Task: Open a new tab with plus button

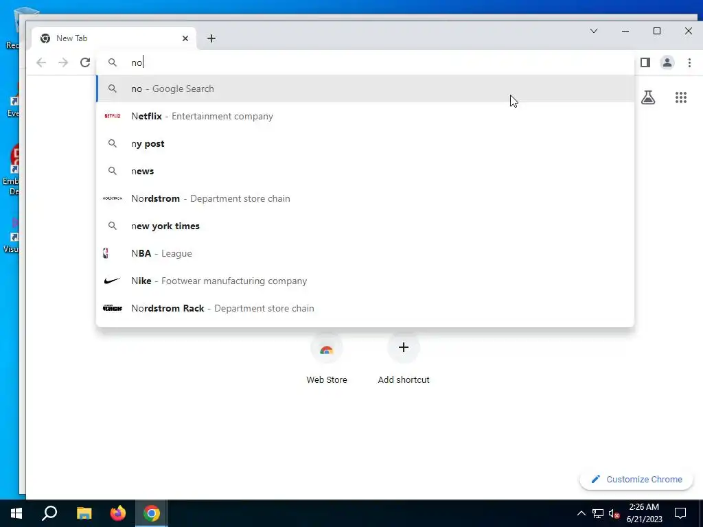Action: pyautogui.click(x=211, y=38)
